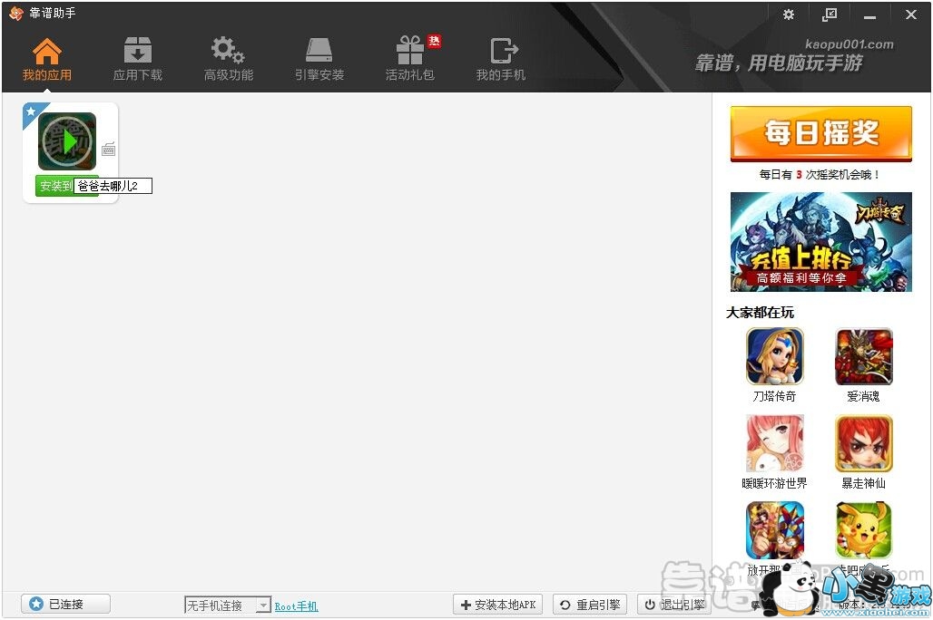The width and height of the screenshot is (933, 620).
Task: Select the Pikachu game icon
Action: pos(864,530)
